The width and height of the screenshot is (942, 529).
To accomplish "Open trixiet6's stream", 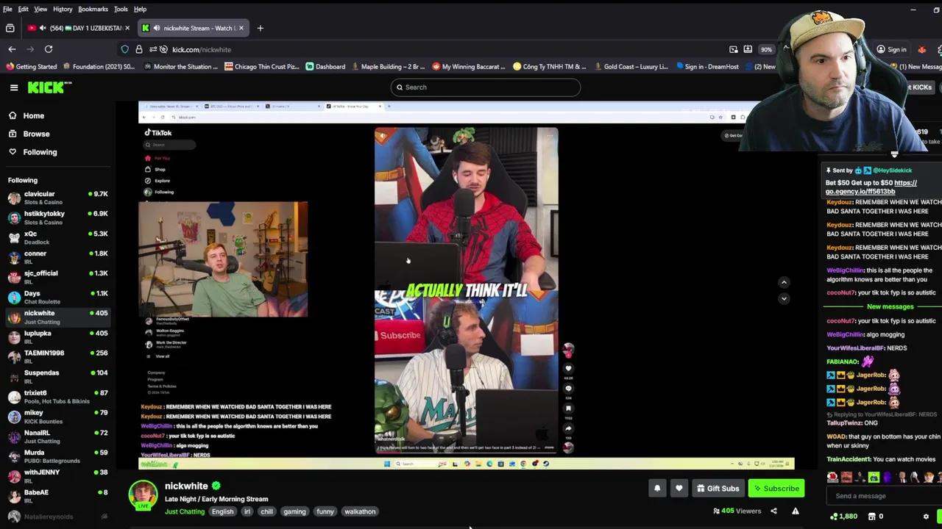I will pyautogui.click(x=57, y=396).
